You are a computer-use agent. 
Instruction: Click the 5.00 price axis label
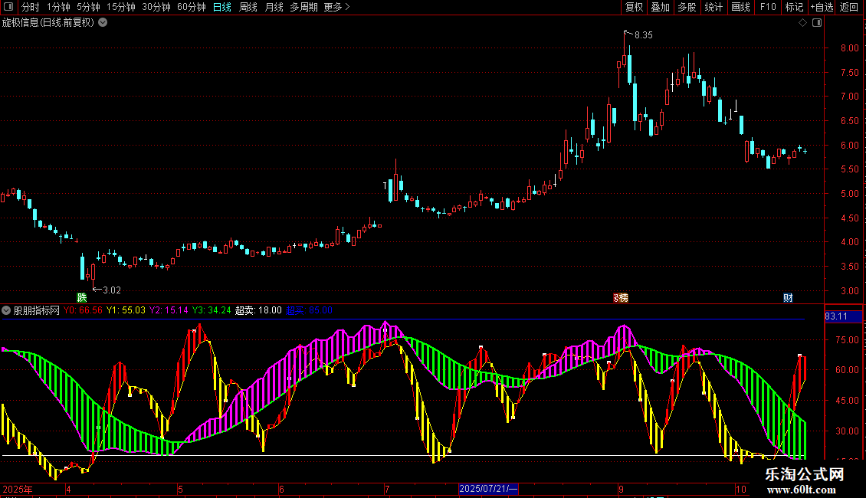click(849, 194)
